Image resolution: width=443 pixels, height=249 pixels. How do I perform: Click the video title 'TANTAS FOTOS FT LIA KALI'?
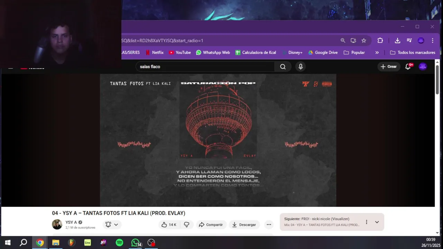(119, 213)
